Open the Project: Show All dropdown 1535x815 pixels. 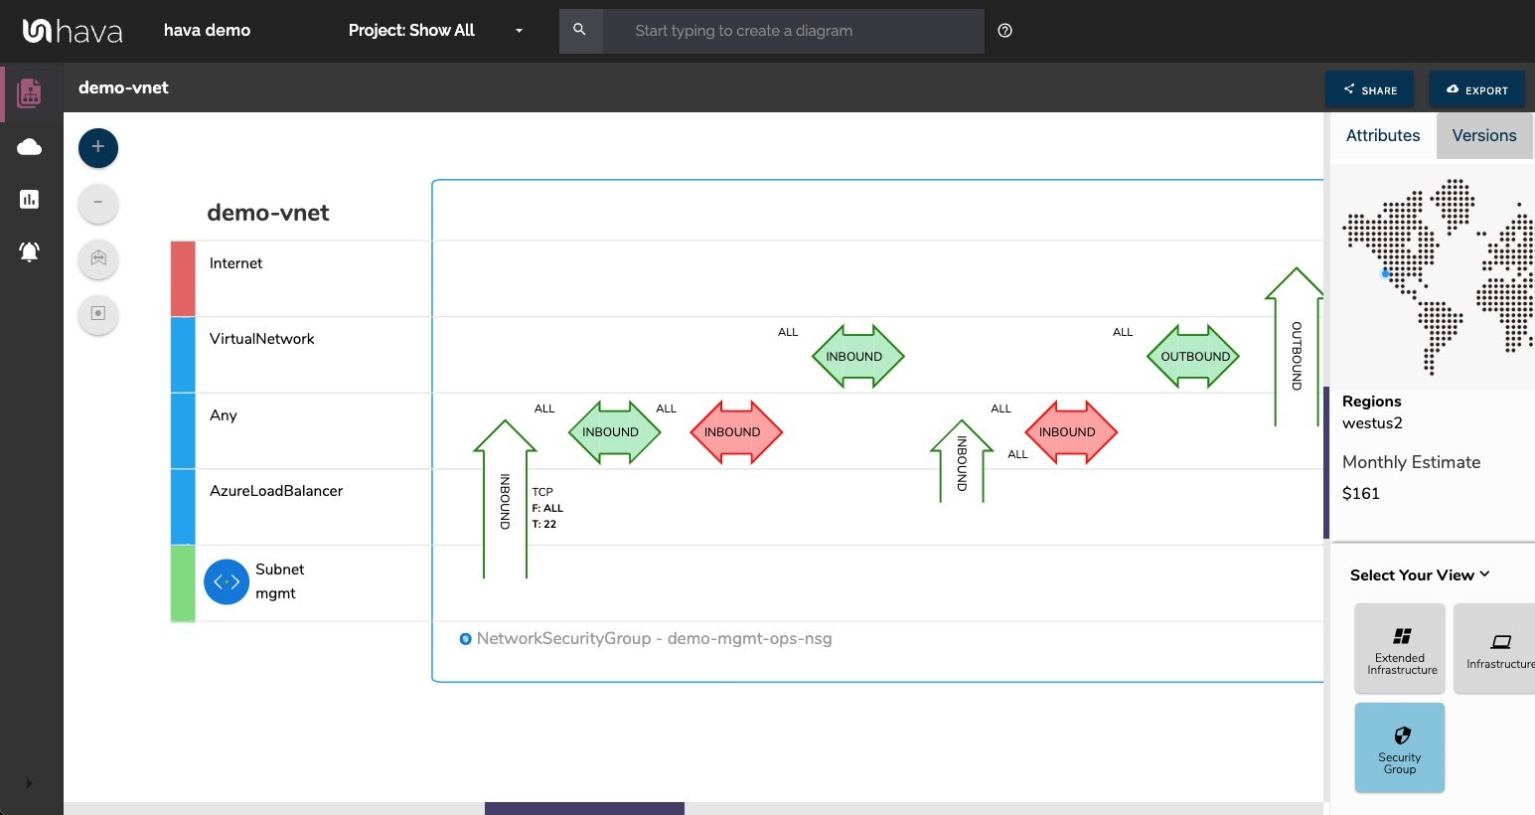[x=436, y=31]
